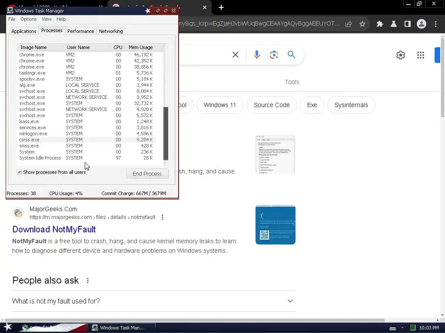Click the Chrome page vertical scrollbar
The image size is (445, 333).
pyautogui.click(x=442, y=76)
